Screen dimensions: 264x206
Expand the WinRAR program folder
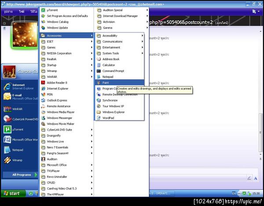(x=66, y=77)
